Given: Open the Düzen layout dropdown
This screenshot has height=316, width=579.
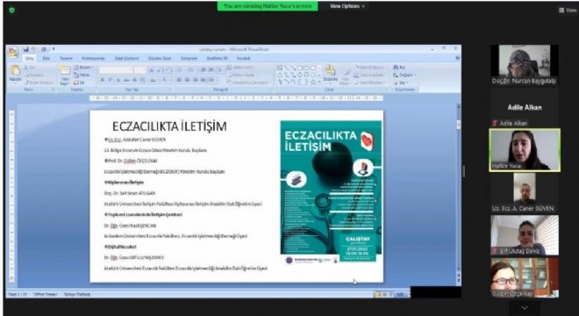Looking at the screenshot, I should point(84,68).
